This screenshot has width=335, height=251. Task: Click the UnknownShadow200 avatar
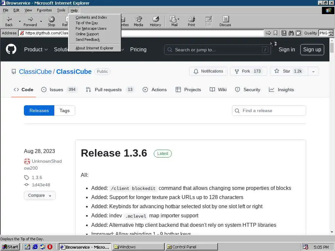[x=27, y=161]
